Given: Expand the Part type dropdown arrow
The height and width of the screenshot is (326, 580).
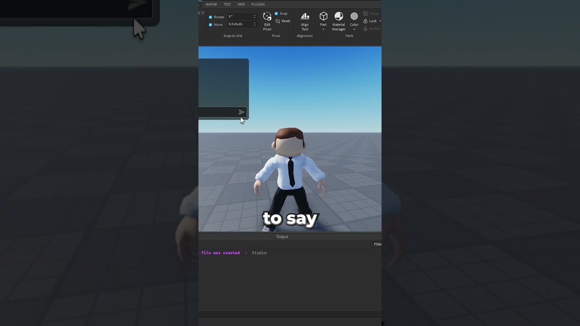Looking at the screenshot, I should pos(324,30).
